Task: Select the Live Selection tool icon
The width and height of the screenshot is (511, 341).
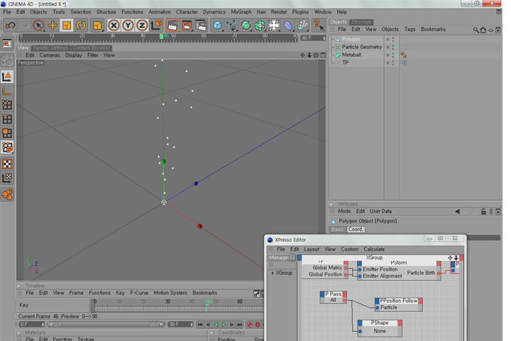Action: pos(38,25)
